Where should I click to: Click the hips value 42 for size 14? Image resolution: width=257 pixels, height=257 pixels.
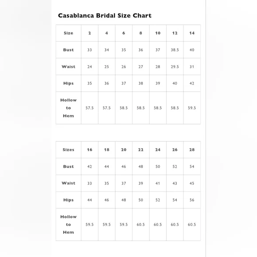(192, 83)
